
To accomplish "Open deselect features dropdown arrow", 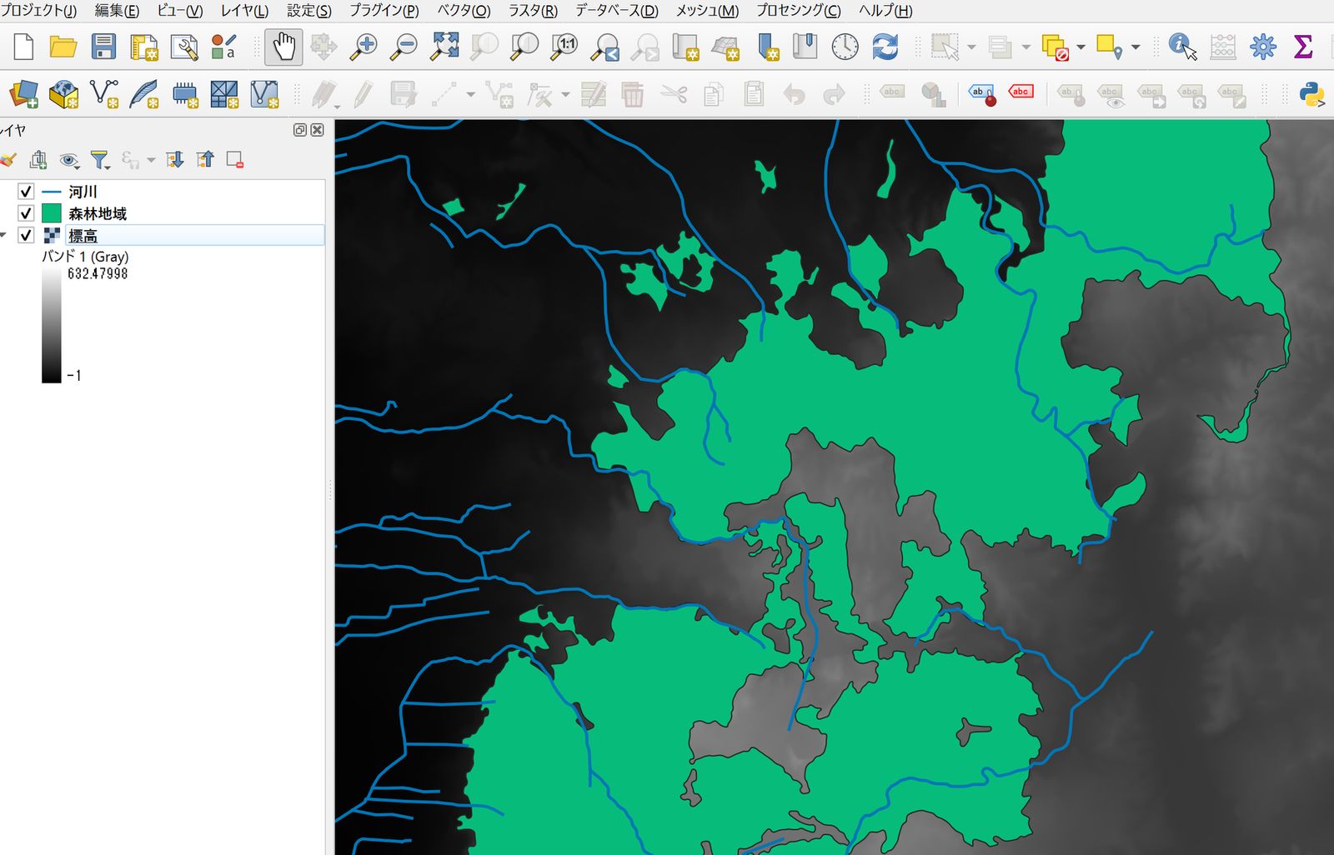I will (x=1081, y=47).
